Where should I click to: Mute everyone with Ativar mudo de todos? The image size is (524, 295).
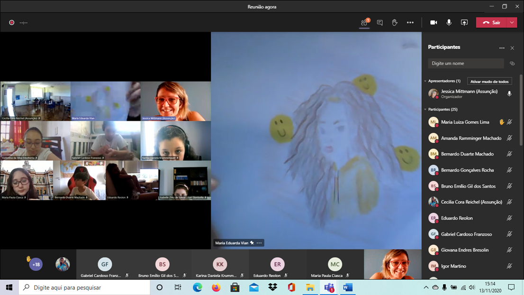[489, 81]
